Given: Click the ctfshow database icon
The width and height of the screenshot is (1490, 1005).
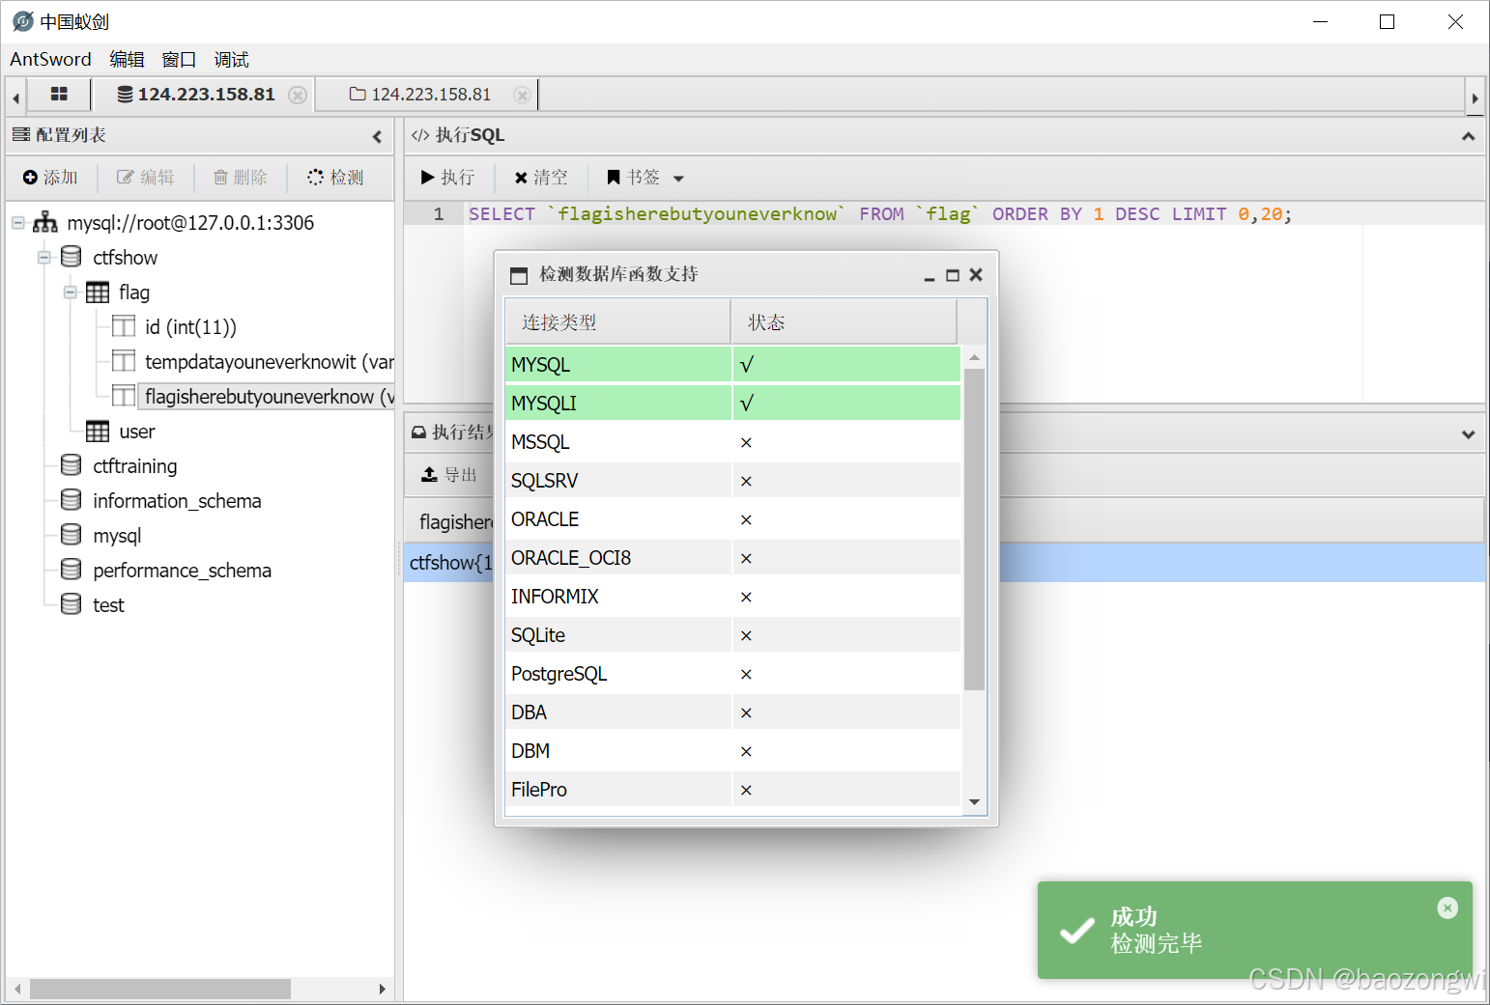Looking at the screenshot, I should [71, 257].
